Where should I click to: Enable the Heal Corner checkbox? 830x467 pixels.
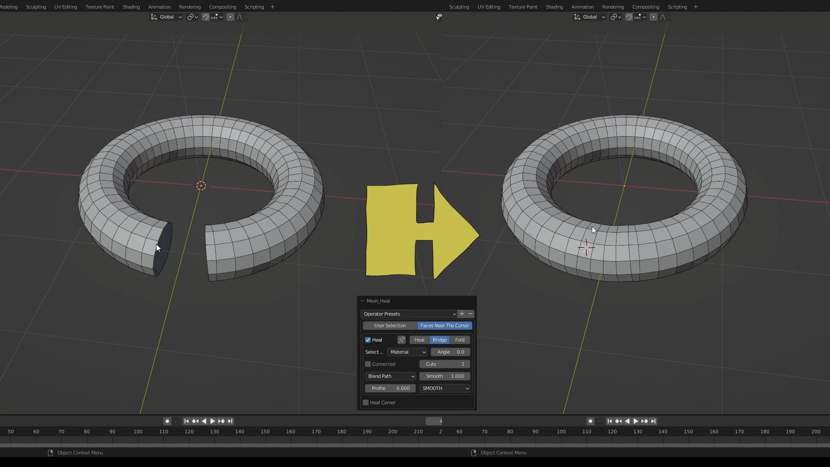(x=366, y=403)
